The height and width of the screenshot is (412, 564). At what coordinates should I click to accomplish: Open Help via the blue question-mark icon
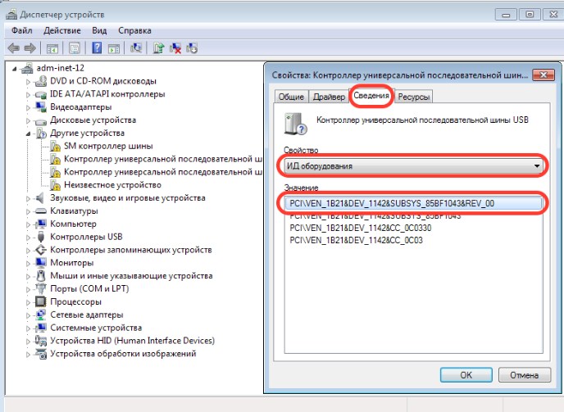97,48
